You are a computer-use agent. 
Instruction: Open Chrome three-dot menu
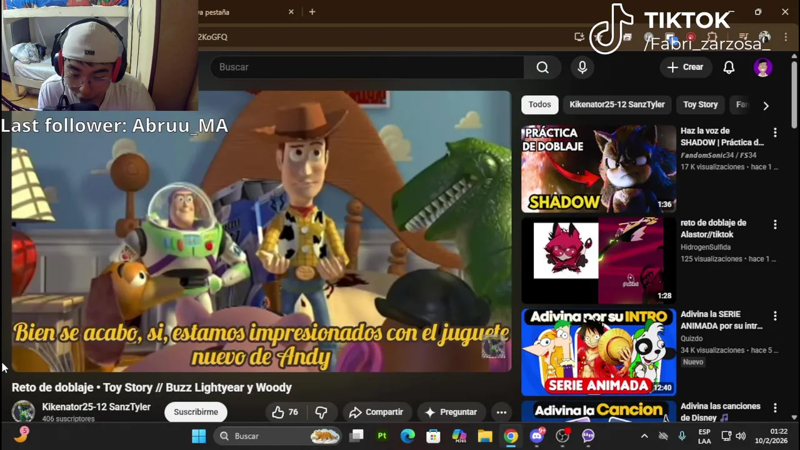click(786, 37)
